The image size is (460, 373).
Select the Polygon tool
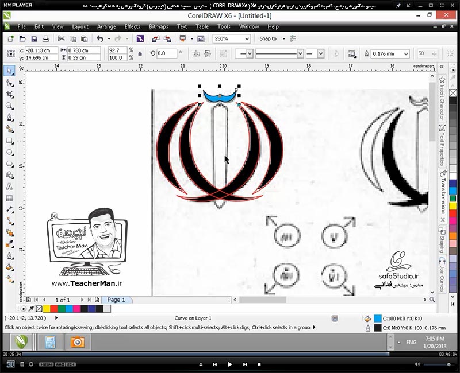coord(10,164)
